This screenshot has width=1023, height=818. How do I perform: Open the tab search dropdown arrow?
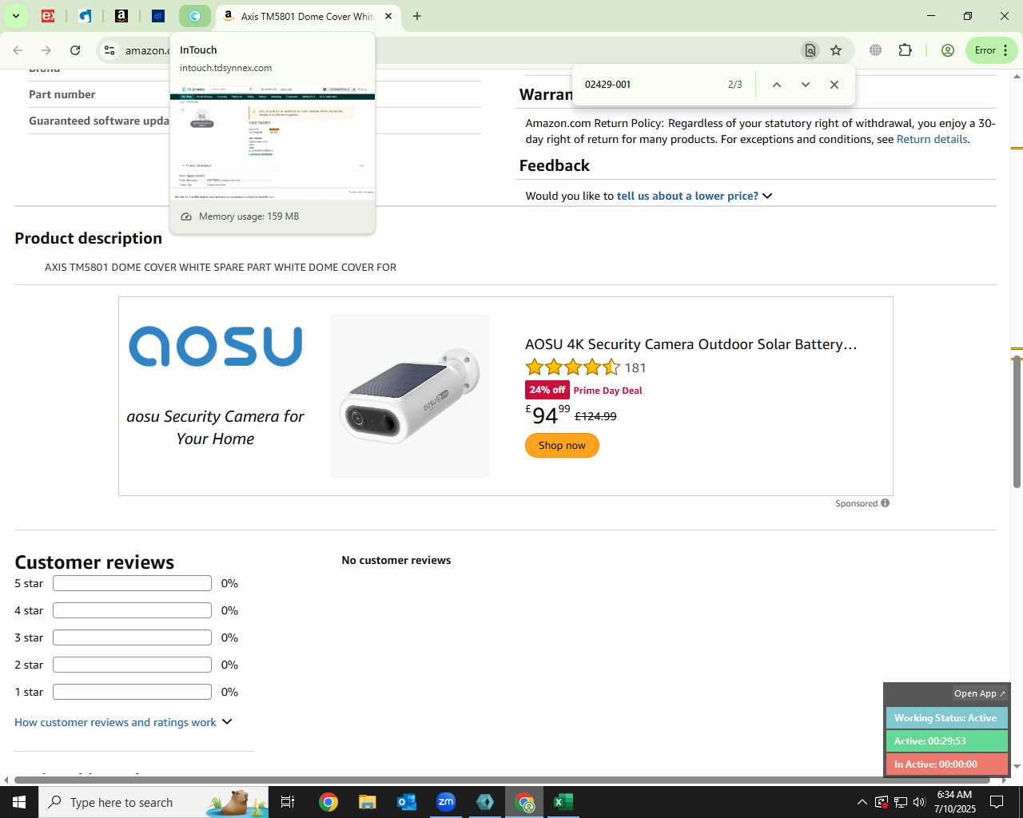tap(15, 16)
